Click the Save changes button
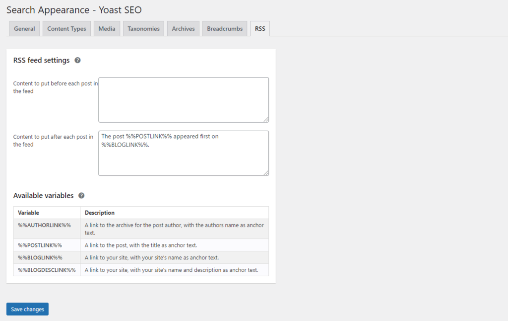 (x=27, y=309)
